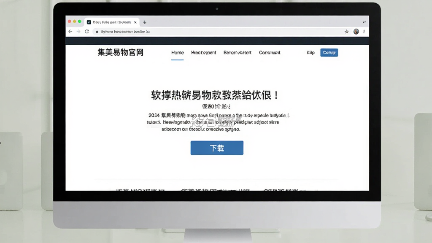Click the subtitle line under the headline
The width and height of the screenshot is (432, 243).
tap(216, 106)
